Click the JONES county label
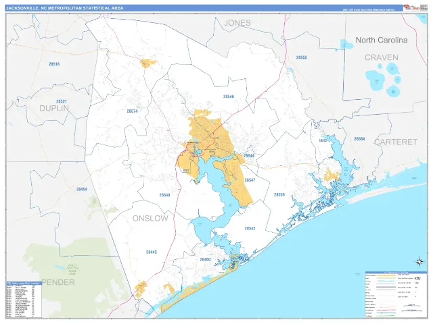This screenshot has height=324, width=433. 237,23
